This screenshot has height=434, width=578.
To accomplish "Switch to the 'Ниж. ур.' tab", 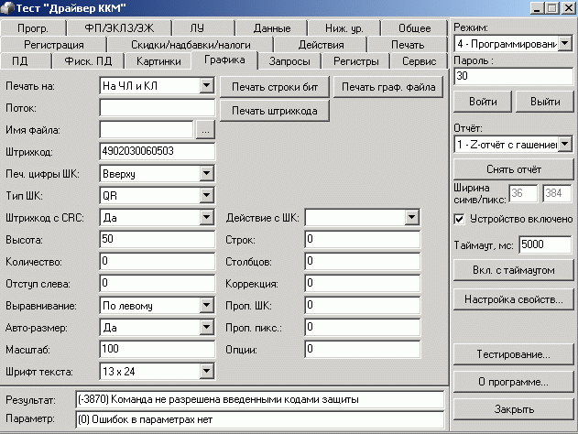I will [344, 28].
